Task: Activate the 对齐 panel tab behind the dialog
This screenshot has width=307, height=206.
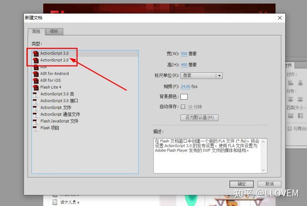Action: 290,66
